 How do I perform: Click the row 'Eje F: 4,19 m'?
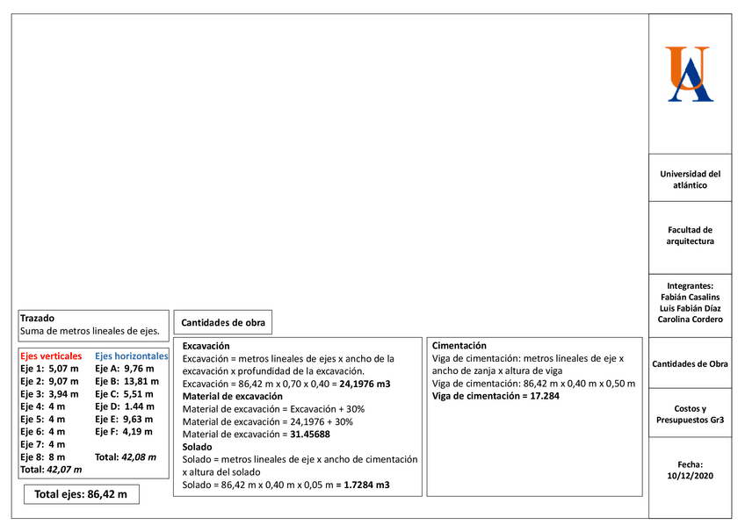[124, 432]
